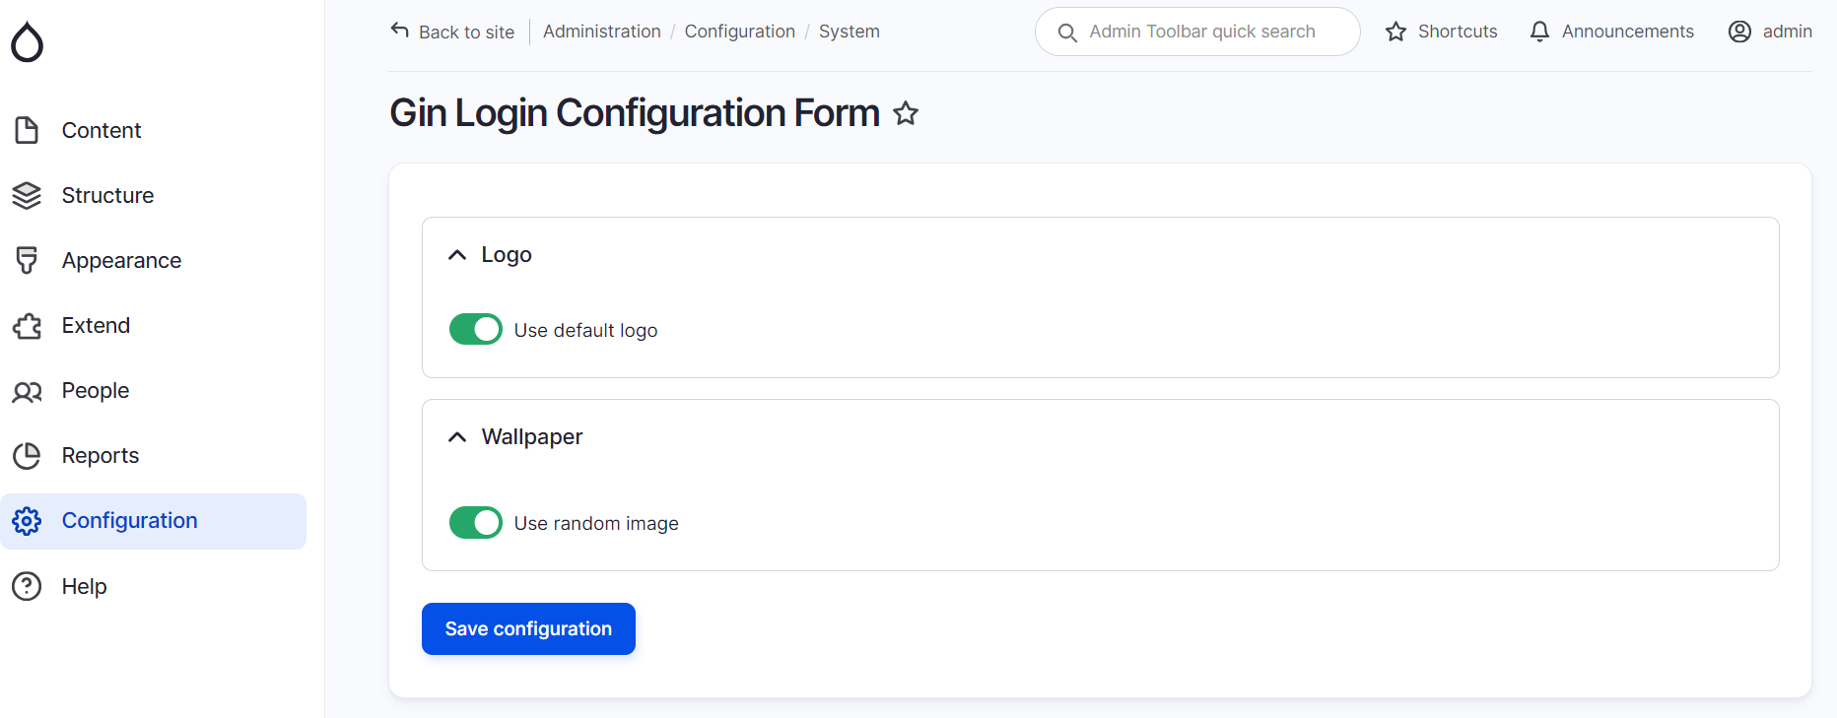Select Configuration in the sidebar

pyautogui.click(x=129, y=520)
